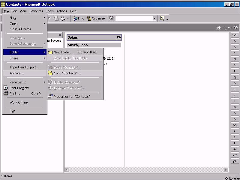The width and height of the screenshot is (240, 180).
Task: Click the horizontal scrollbar right arrow
Action: point(226,170)
